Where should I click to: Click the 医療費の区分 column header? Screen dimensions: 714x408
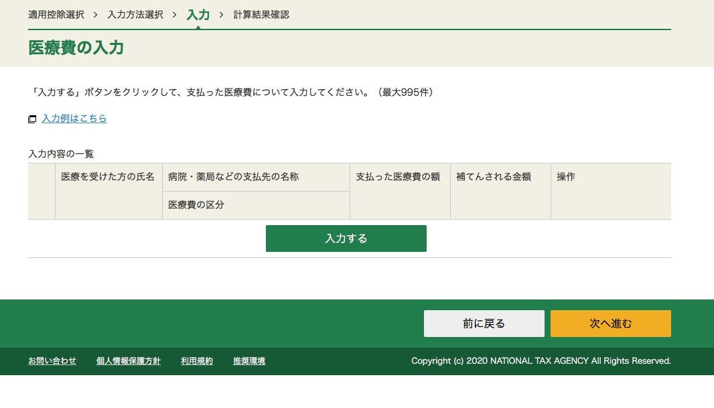(196, 205)
